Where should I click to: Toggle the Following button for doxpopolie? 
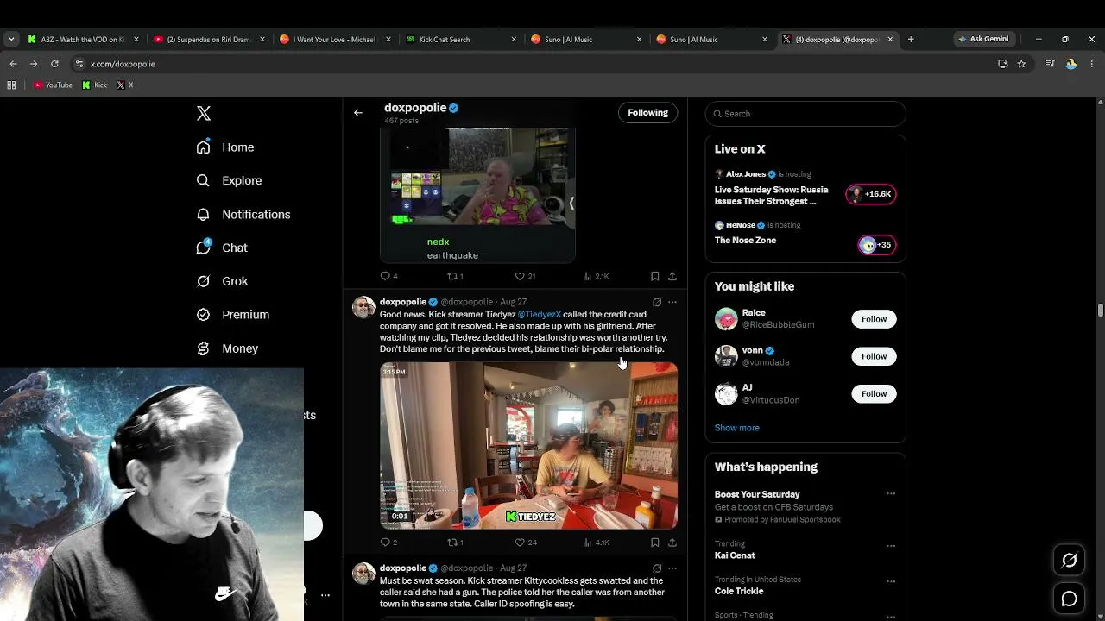pyautogui.click(x=647, y=113)
